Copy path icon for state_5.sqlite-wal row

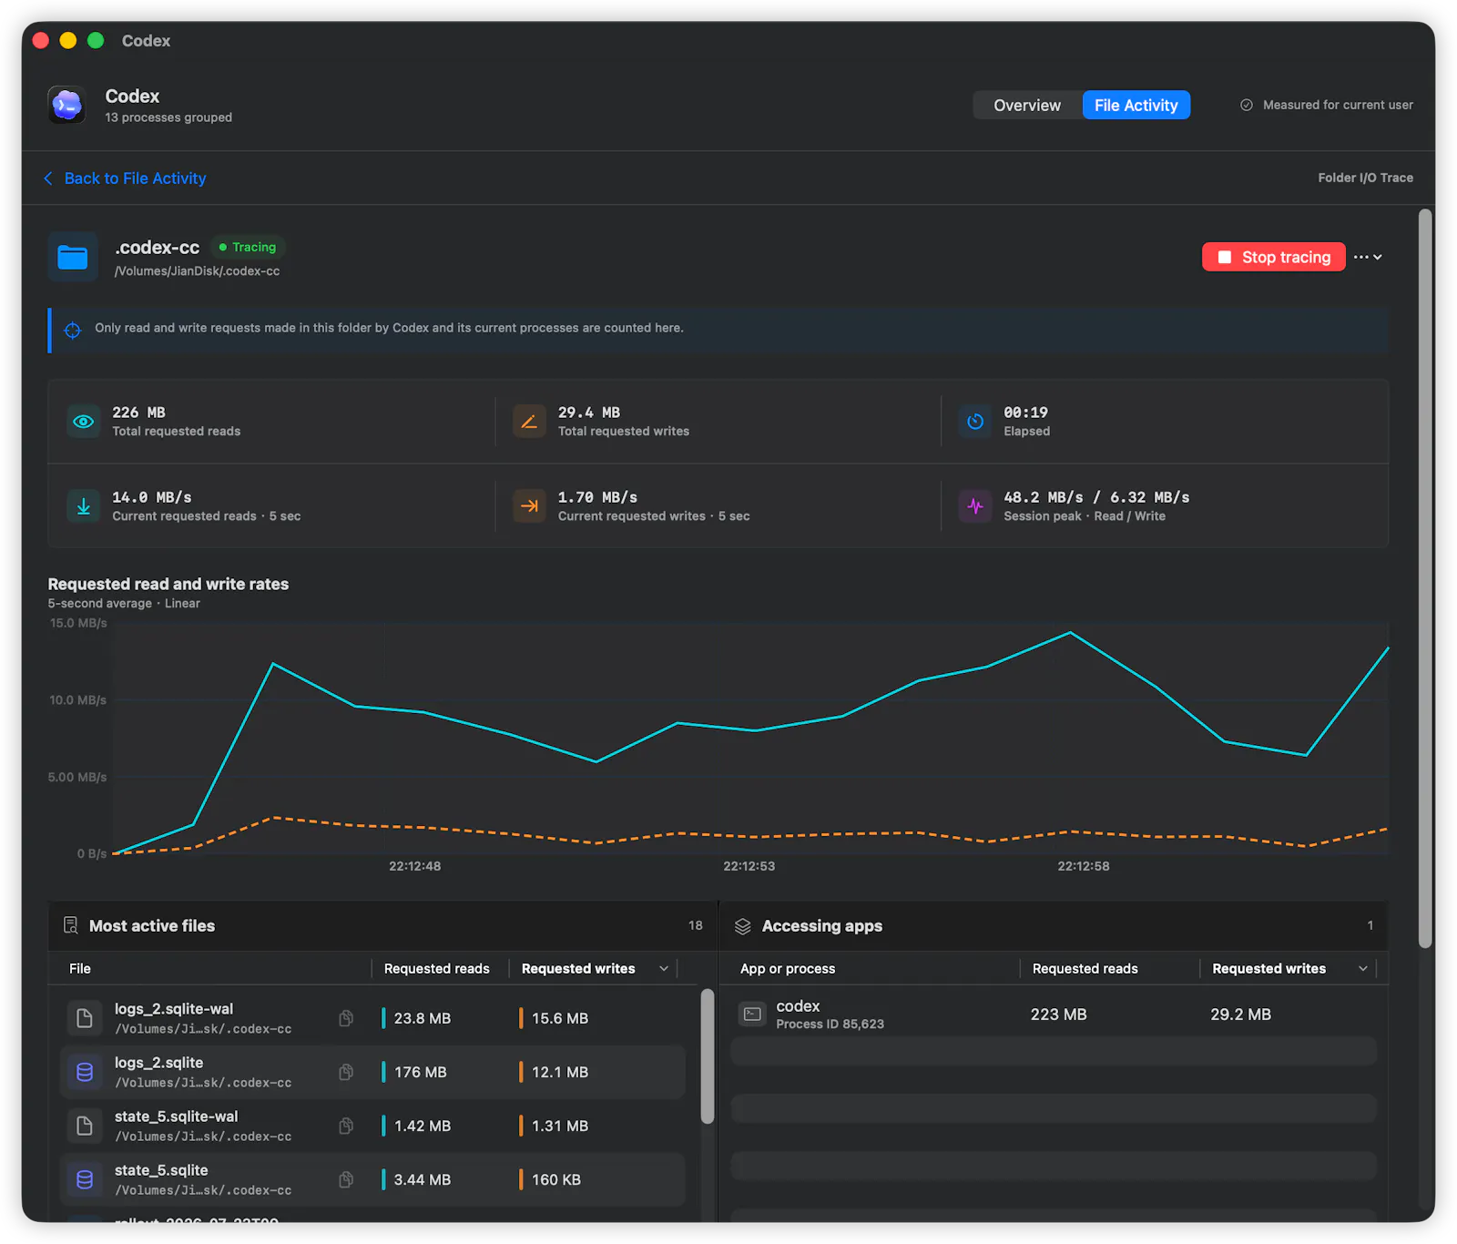pyautogui.click(x=346, y=1126)
